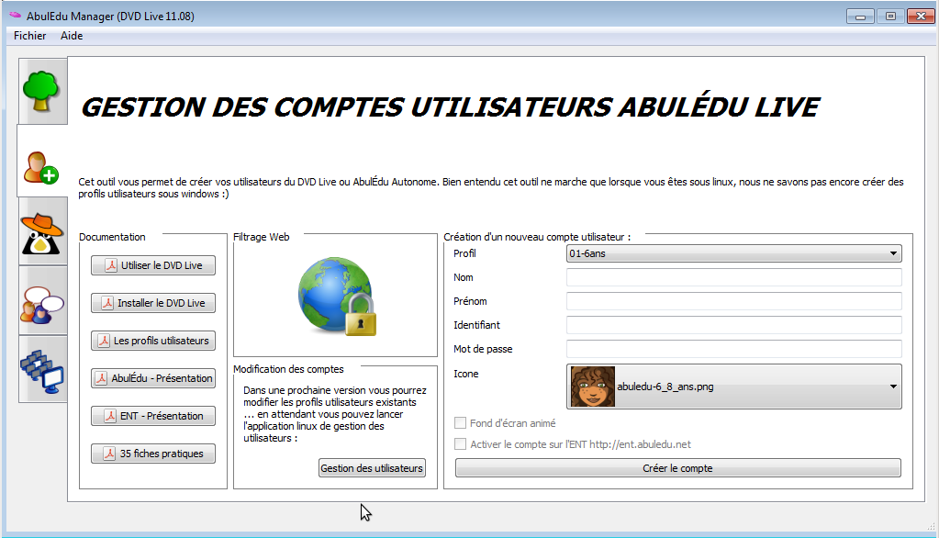
Task: Expand the profile selection list arrow
Action: click(893, 253)
